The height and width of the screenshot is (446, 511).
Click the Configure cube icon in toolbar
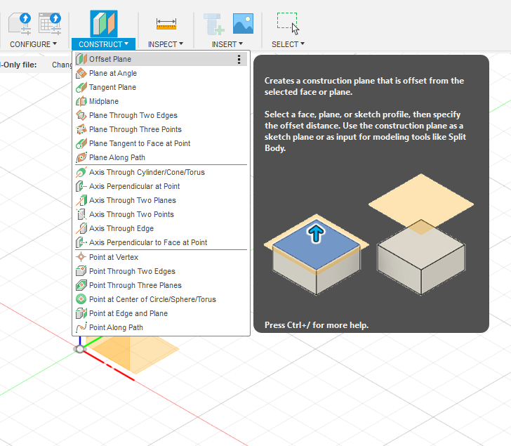pos(20,24)
